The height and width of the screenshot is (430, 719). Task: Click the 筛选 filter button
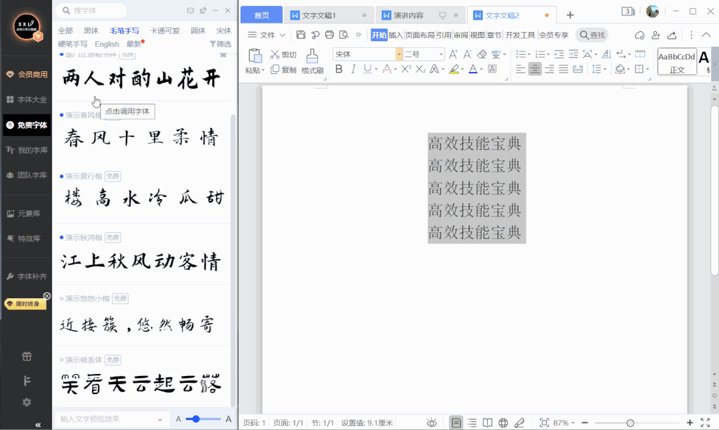tap(220, 44)
